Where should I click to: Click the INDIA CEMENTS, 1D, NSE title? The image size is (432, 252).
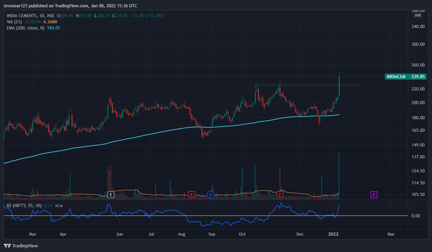coord(30,16)
